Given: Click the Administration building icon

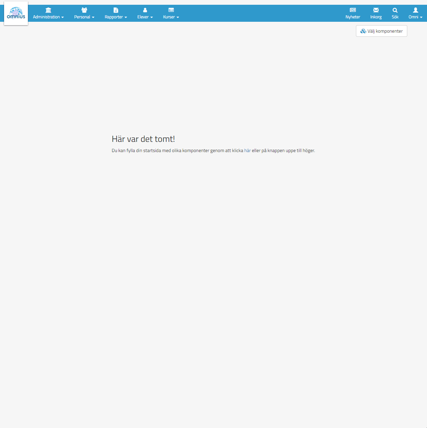Looking at the screenshot, I should (48, 10).
